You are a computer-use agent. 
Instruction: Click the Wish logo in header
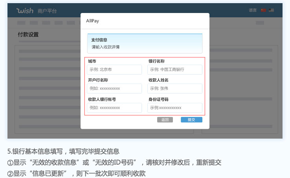click(x=25, y=11)
